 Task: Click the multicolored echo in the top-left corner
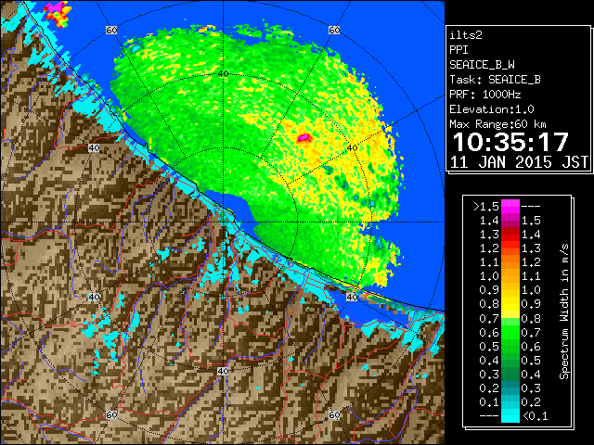[58, 14]
